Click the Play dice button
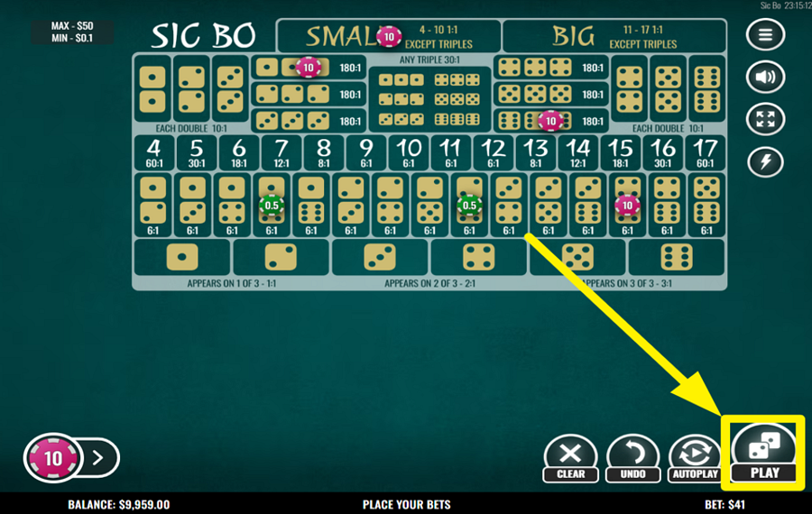 [x=764, y=453]
